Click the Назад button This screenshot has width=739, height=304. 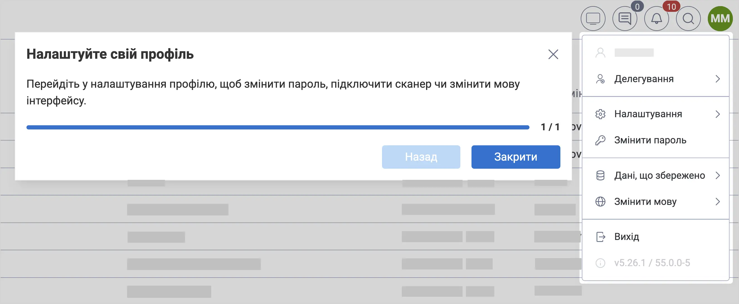click(x=421, y=157)
